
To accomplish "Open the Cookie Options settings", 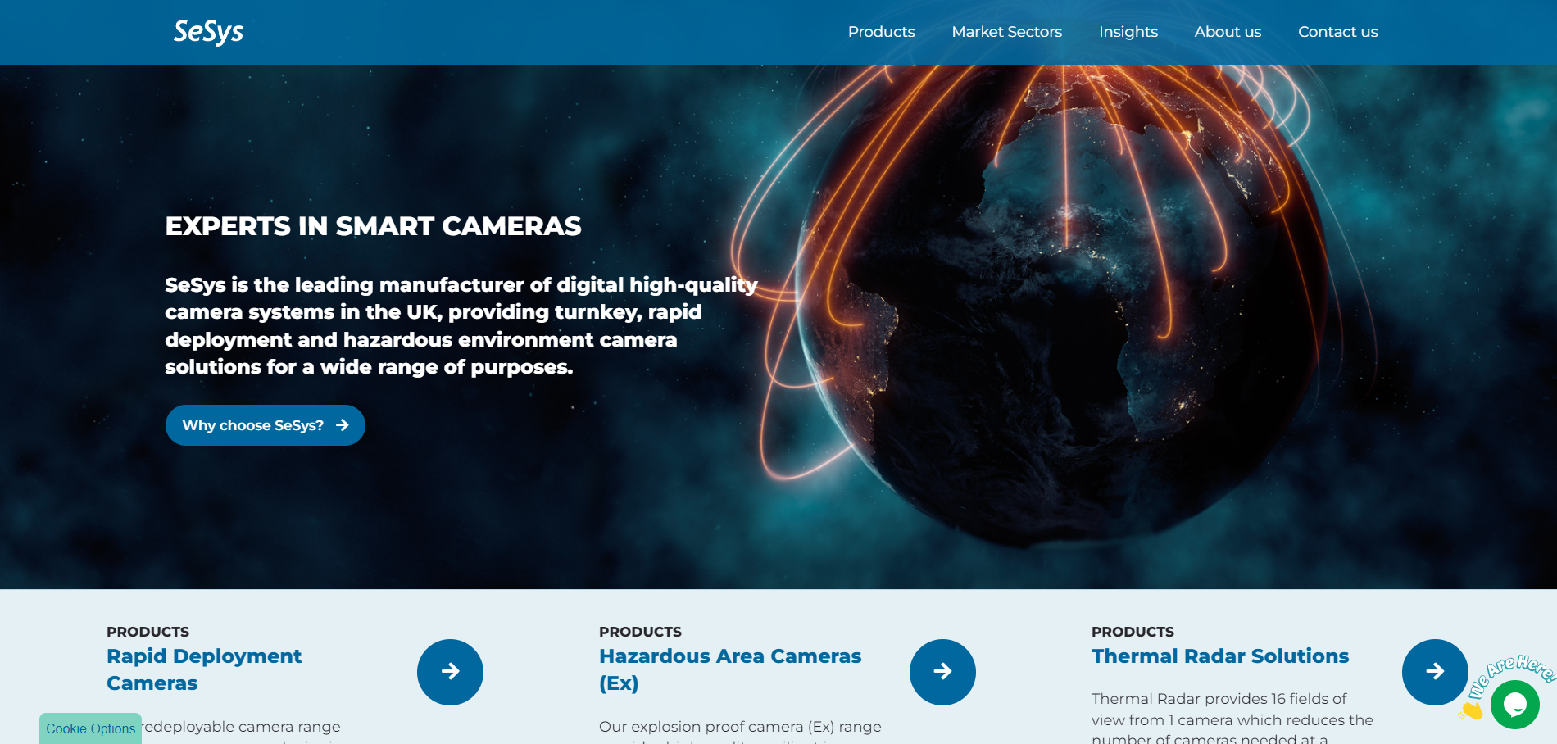I will (x=90, y=728).
